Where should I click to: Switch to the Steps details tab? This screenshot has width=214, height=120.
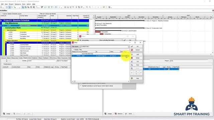(40, 58)
